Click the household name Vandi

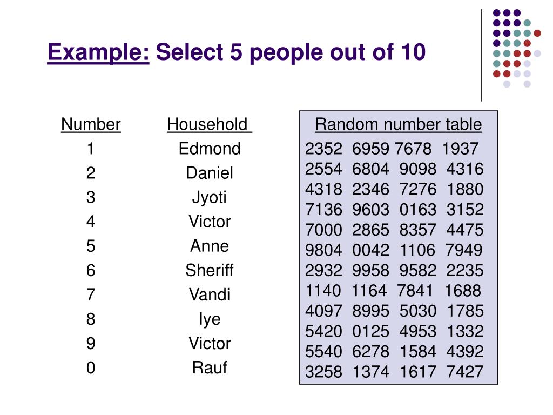[x=210, y=294]
